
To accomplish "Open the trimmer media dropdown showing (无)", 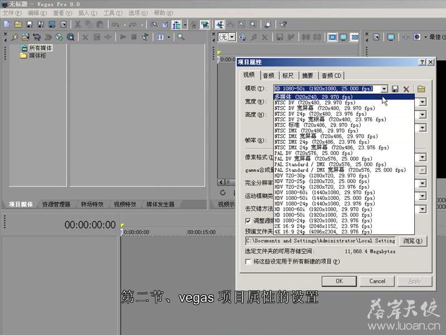I will (x=232, y=37).
